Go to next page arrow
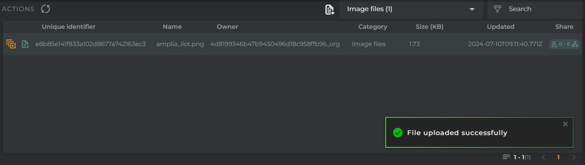Image resolution: width=585 pixels, height=165 pixels. [574, 157]
